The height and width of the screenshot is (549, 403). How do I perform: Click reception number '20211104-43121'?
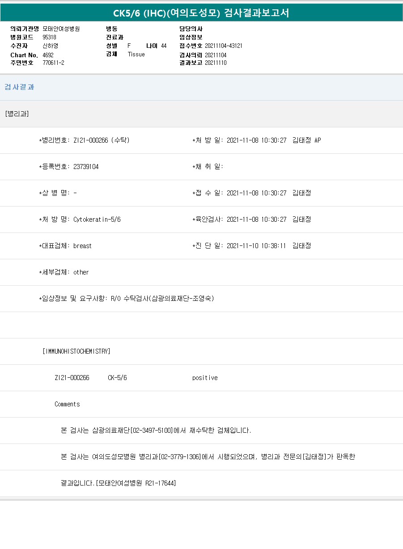(224, 46)
